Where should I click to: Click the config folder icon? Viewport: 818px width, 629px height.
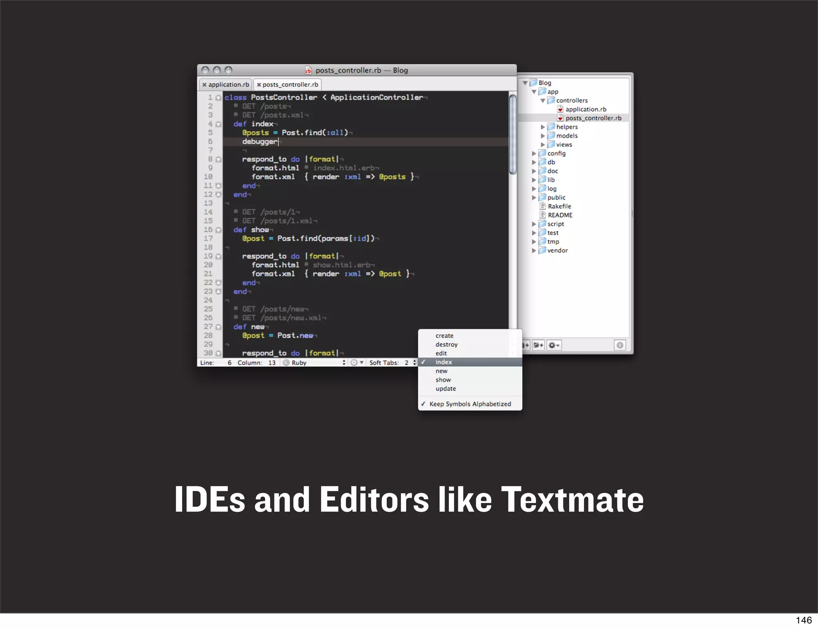pos(542,153)
